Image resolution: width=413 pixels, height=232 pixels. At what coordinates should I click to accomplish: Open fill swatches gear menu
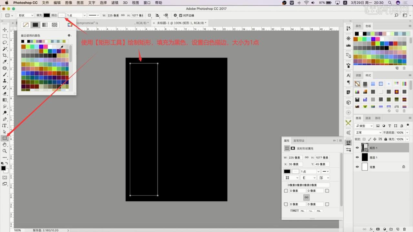[x=69, y=35]
